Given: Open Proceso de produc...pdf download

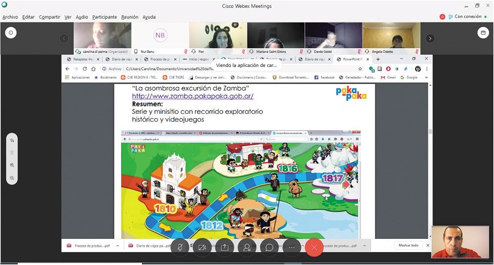Looking at the screenshot, I should (89, 246).
